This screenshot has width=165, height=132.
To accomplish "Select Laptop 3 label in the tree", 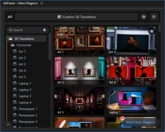I will coord(25,96).
